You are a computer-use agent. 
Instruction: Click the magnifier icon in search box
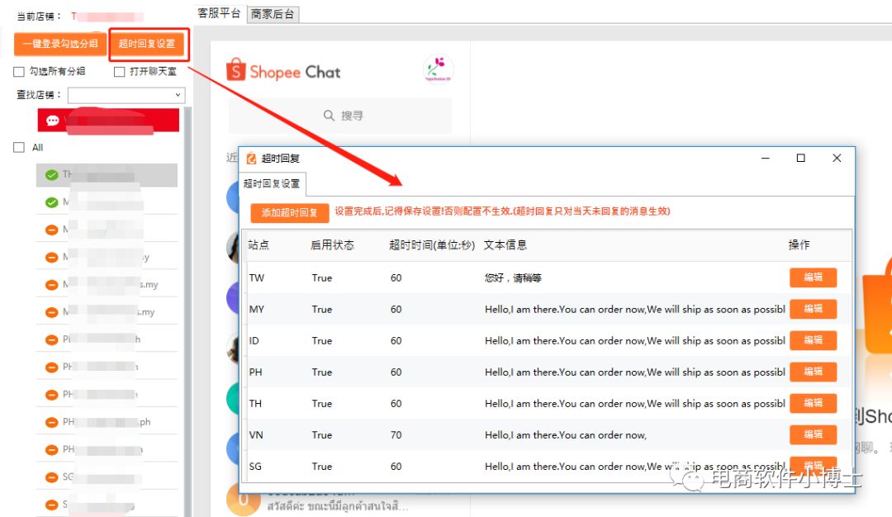pyautogui.click(x=329, y=116)
